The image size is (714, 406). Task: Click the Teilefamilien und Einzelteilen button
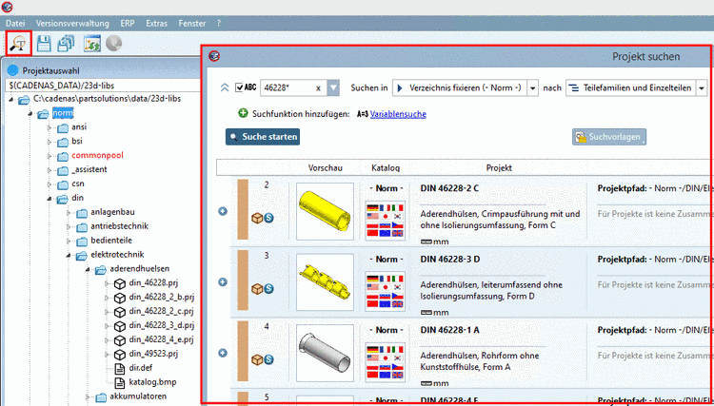[x=631, y=88]
